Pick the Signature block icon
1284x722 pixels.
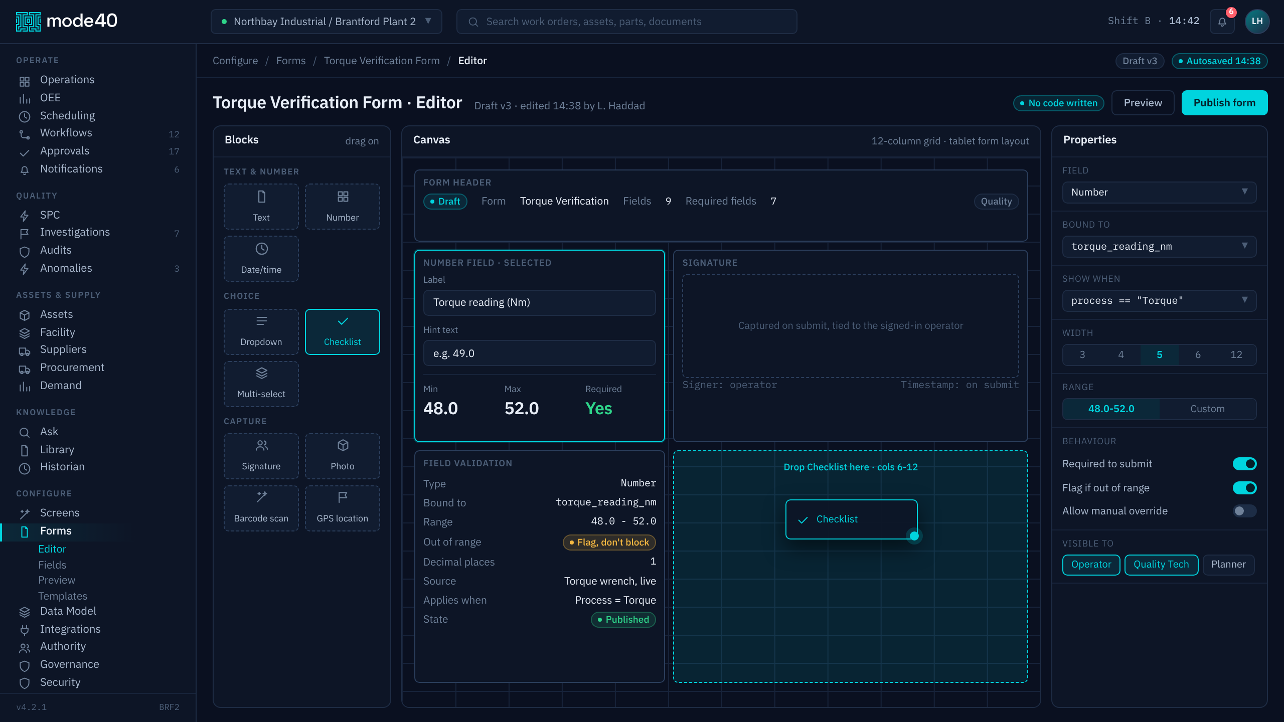(x=261, y=445)
